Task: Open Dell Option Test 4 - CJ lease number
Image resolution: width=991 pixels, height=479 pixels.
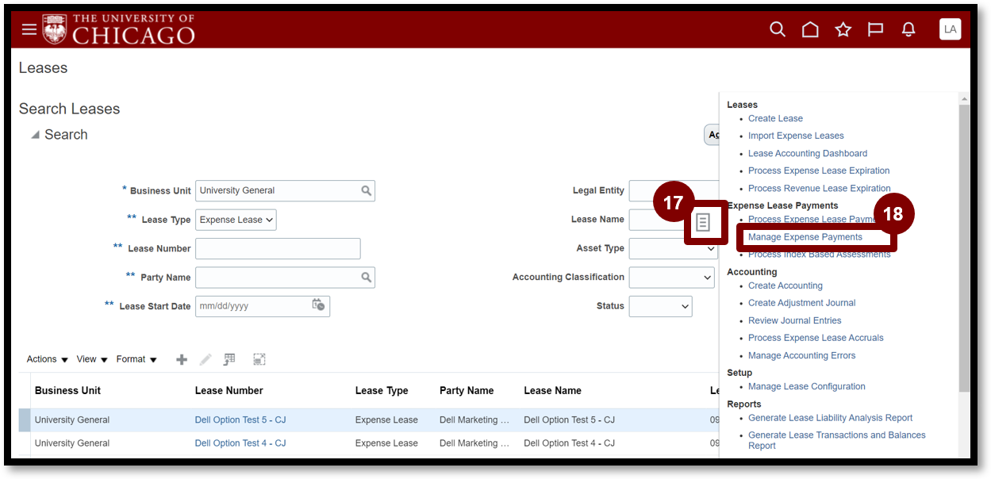Action: [240, 443]
